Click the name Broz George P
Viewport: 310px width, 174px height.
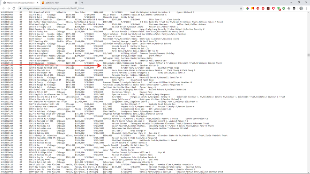point(138,131)
